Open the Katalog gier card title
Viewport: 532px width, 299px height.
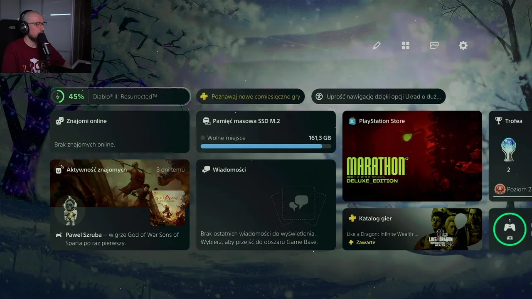coord(375,218)
